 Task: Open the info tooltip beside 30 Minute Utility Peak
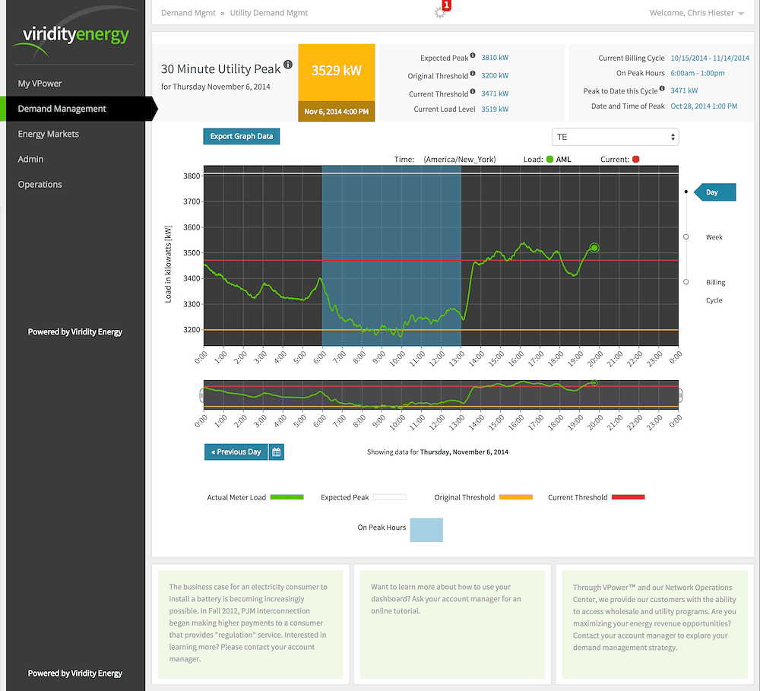pyautogui.click(x=289, y=65)
